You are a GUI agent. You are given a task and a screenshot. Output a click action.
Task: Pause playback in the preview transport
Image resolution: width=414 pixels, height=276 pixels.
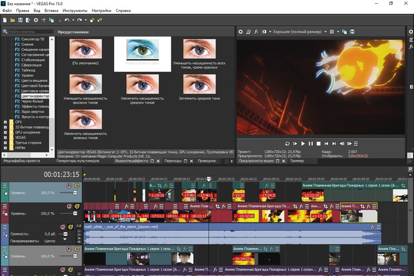pos(310,144)
